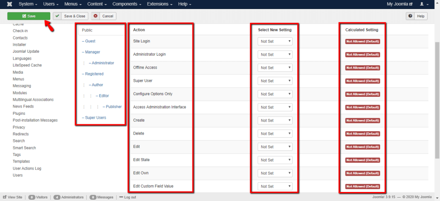Select the Administrator group tab

(101, 63)
